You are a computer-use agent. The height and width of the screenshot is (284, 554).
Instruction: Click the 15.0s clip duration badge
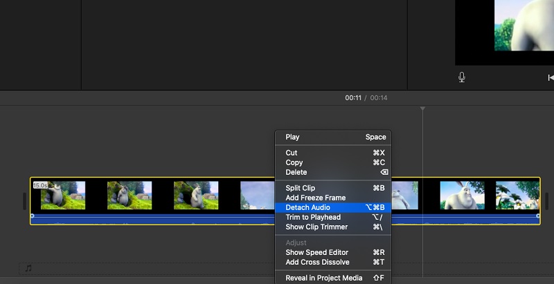tap(40, 185)
